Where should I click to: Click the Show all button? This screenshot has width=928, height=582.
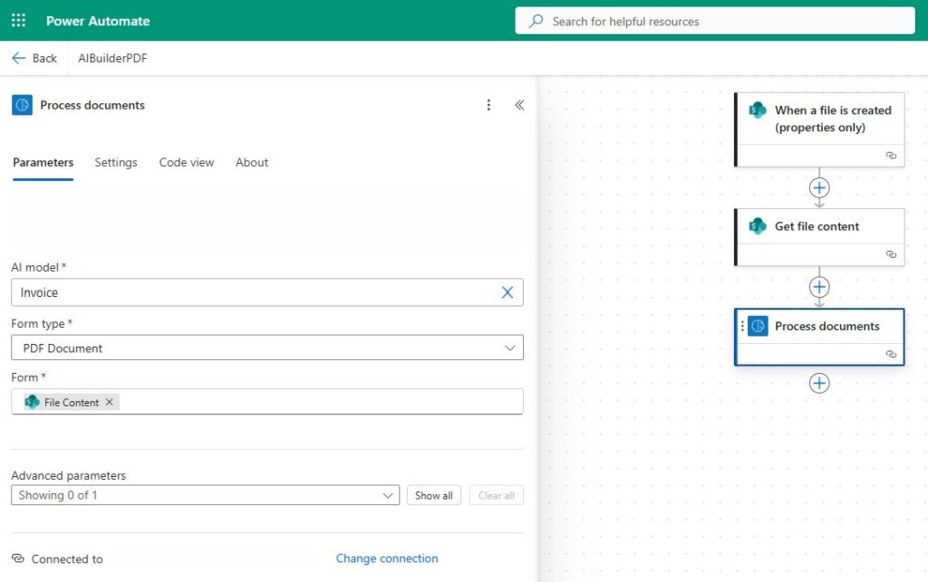(x=433, y=495)
